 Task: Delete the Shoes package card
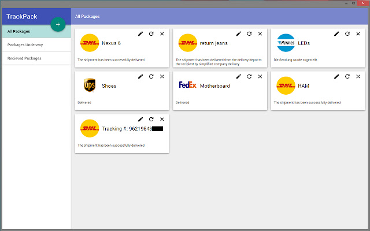162,76
